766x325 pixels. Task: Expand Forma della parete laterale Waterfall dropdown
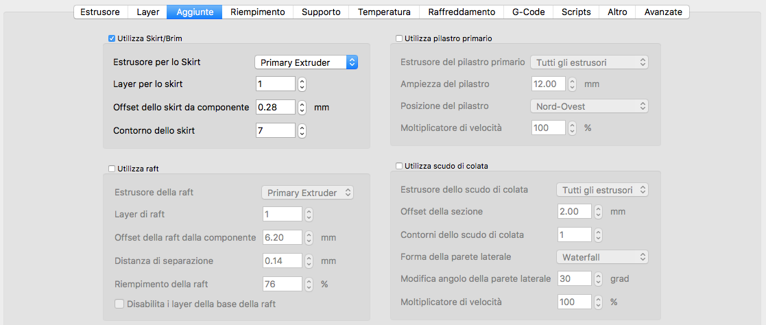(x=601, y=257)
